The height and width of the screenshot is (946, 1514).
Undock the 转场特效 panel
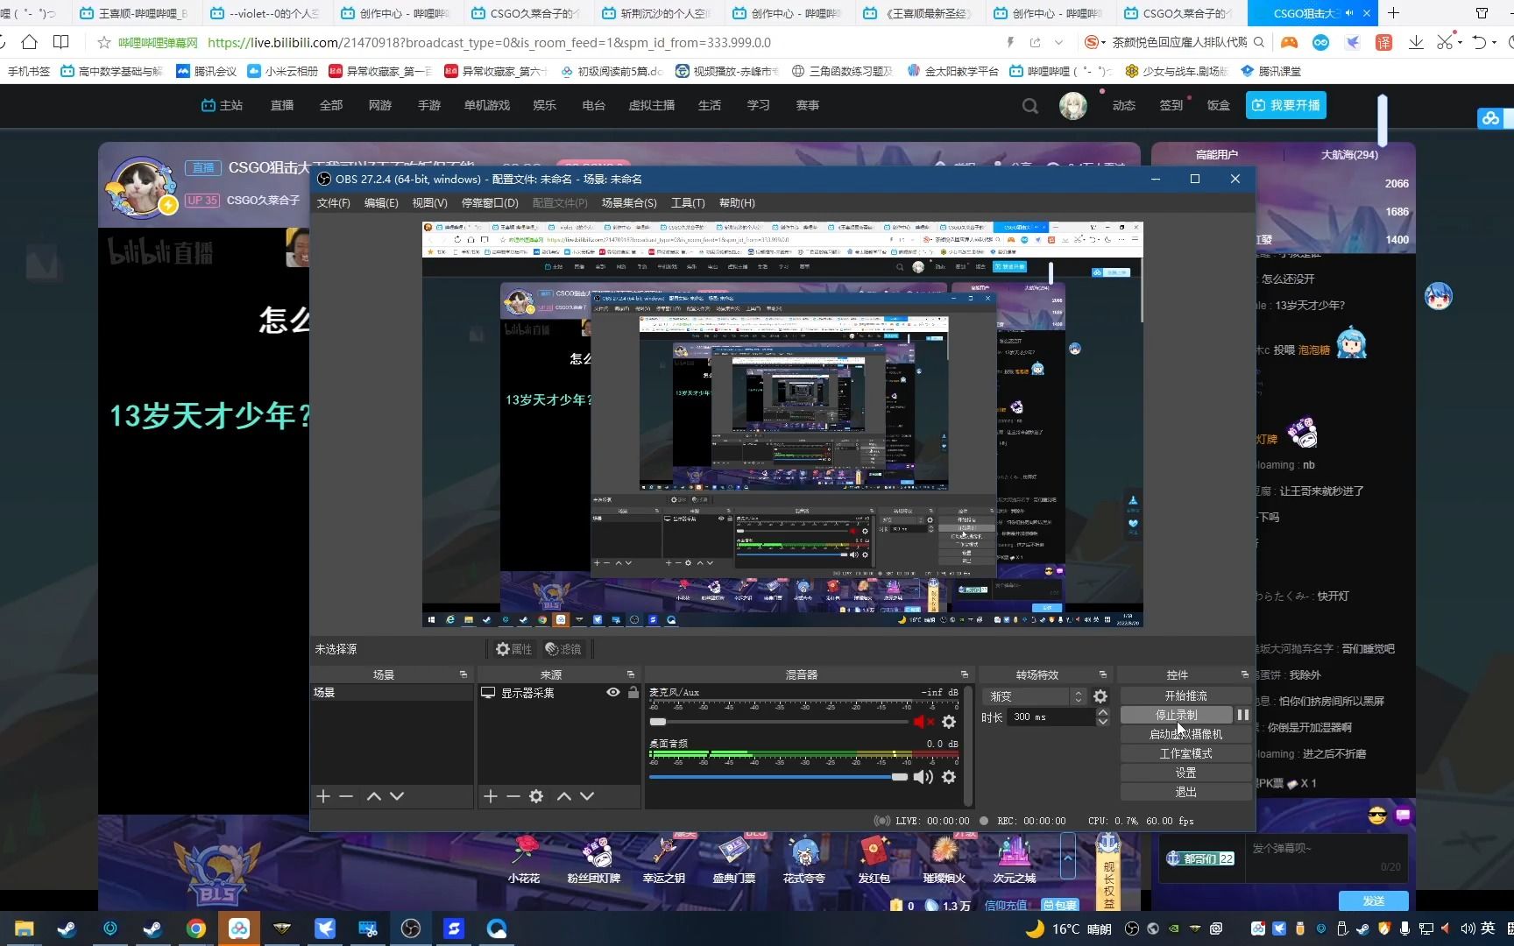[1103, 674]
